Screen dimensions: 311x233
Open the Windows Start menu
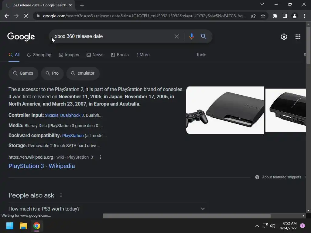coord(10,226)
